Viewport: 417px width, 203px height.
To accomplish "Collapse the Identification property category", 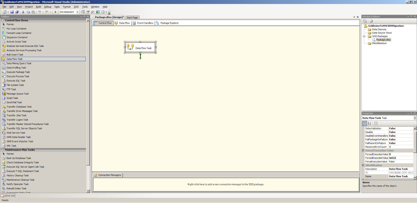I will tap(363, 165).
